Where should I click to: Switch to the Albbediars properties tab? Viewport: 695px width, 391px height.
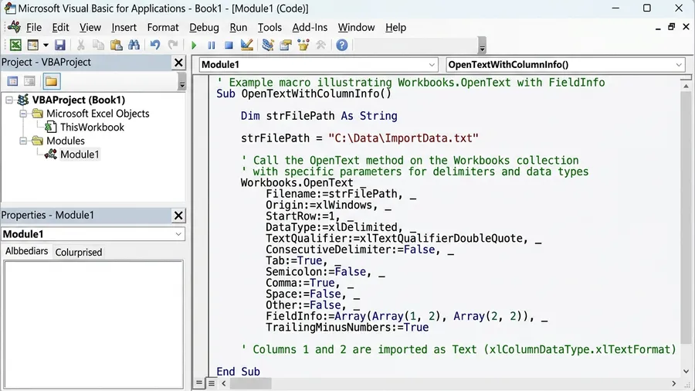point(26,251)
